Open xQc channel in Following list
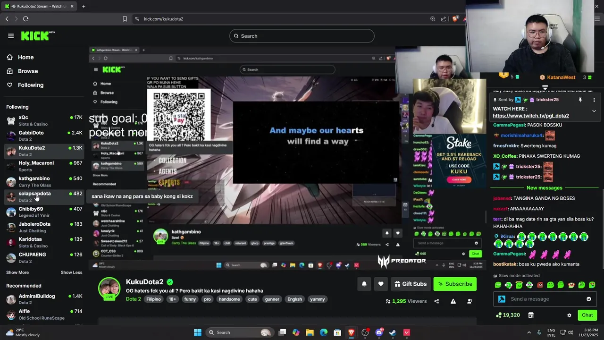This screenshot has height=340, width=604. [44, 120]
